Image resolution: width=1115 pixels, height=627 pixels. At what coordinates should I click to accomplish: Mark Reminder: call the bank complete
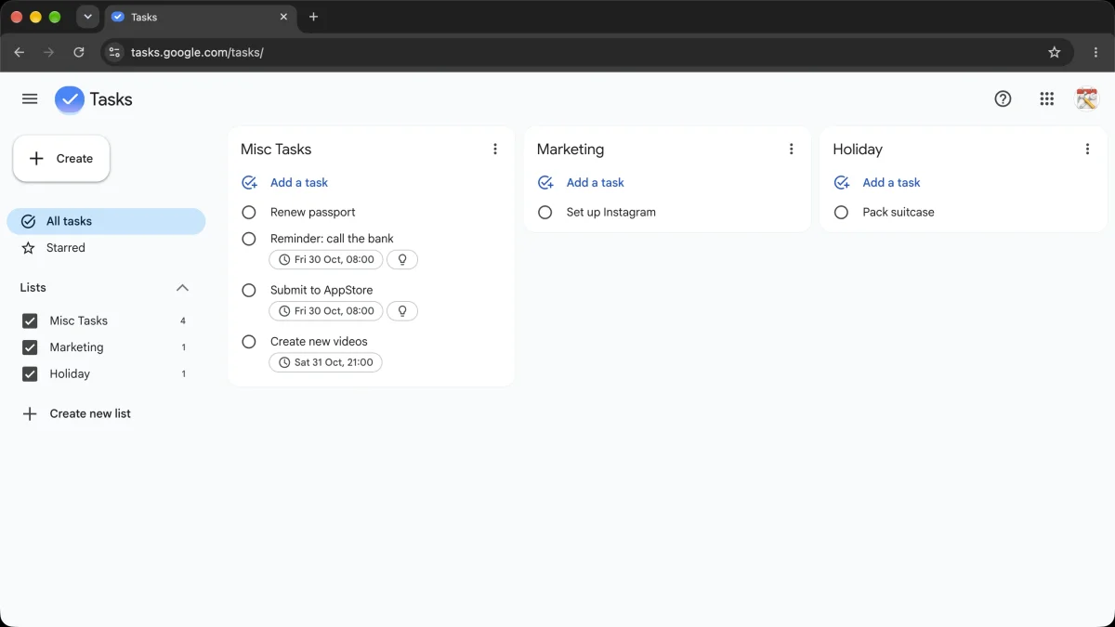coord(249,239)
